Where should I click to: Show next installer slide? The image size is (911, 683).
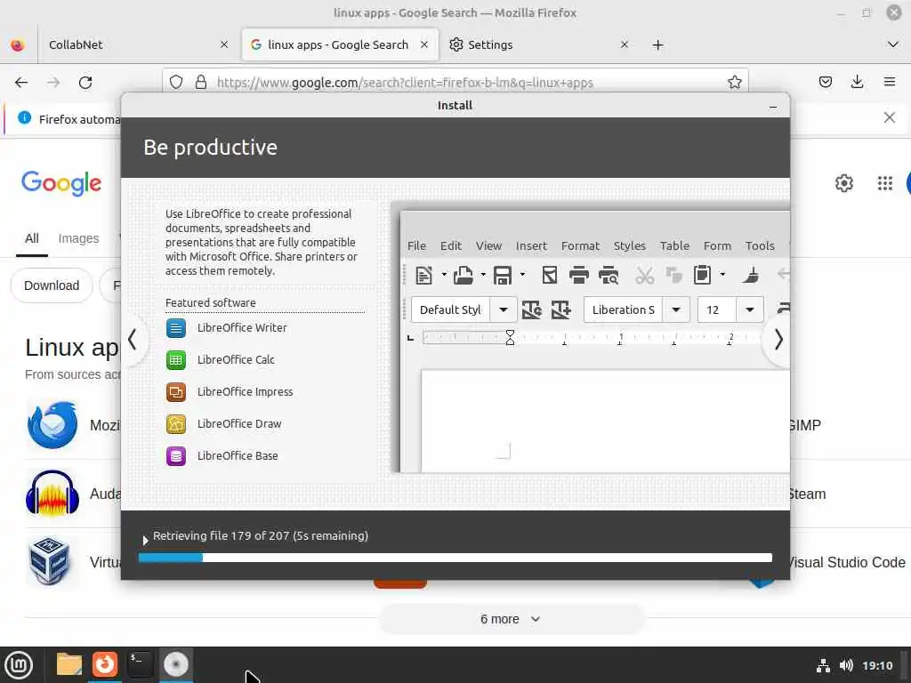pyautogui.click(x=778, y=339)
